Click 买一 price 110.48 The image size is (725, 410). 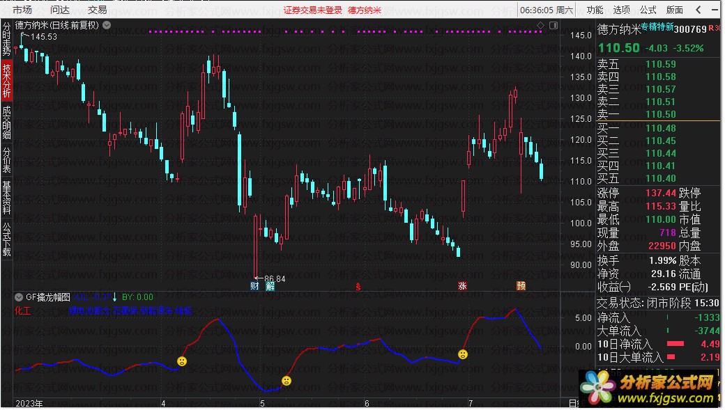tap(661, 128)
